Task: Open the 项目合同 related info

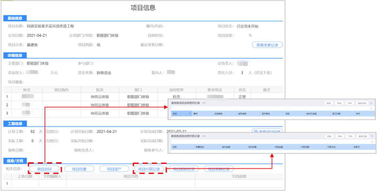Action: click(x=44, y=169)
